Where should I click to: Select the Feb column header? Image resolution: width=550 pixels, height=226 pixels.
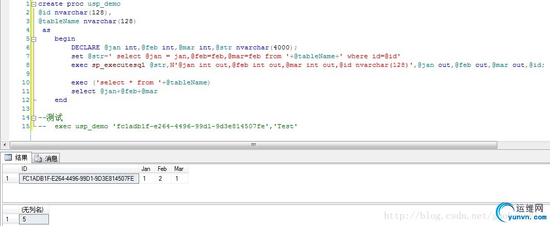[163, 169]
